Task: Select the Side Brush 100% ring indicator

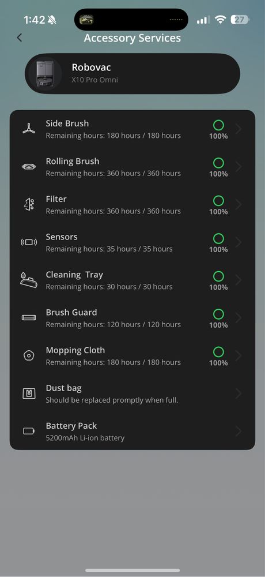Action: 218,125
